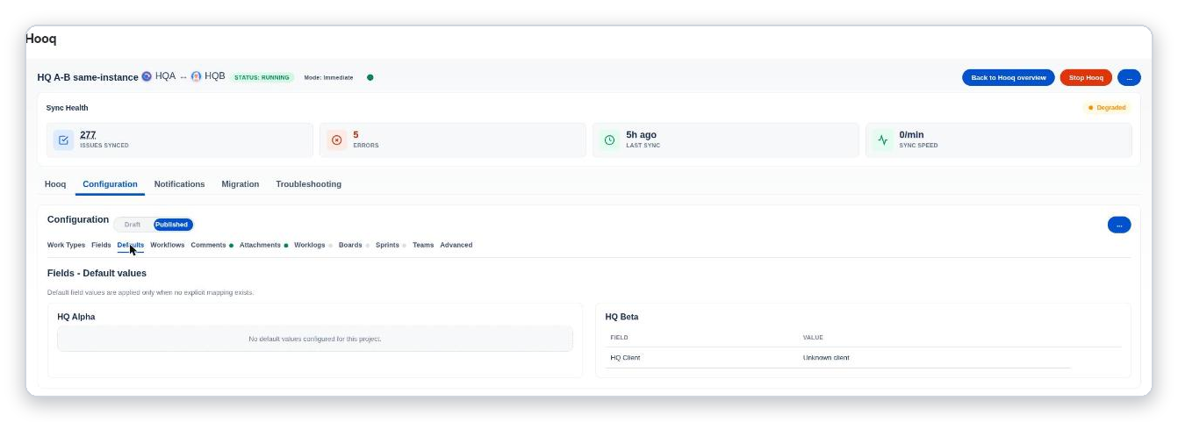This screenshot has width=1178, height=422.
Task: Click the HQA project avatar icon
Action: 147,76
